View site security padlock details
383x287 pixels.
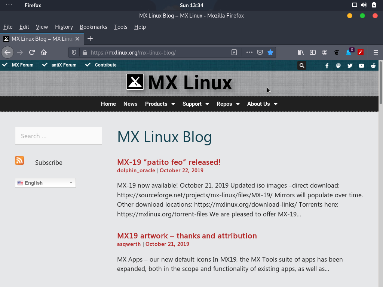click(85, 52)
